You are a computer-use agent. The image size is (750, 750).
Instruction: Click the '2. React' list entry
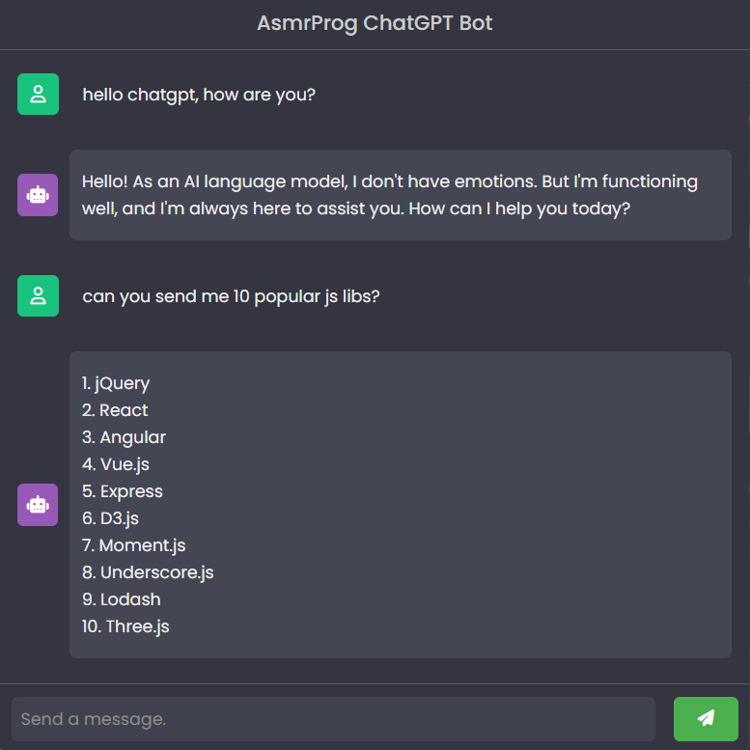115,410
